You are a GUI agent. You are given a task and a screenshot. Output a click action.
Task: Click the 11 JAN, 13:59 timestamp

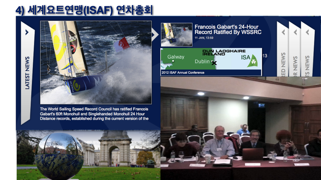coord(204,38)
